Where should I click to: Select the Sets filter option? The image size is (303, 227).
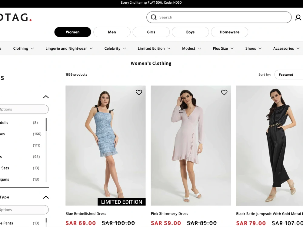pos(20,168)
